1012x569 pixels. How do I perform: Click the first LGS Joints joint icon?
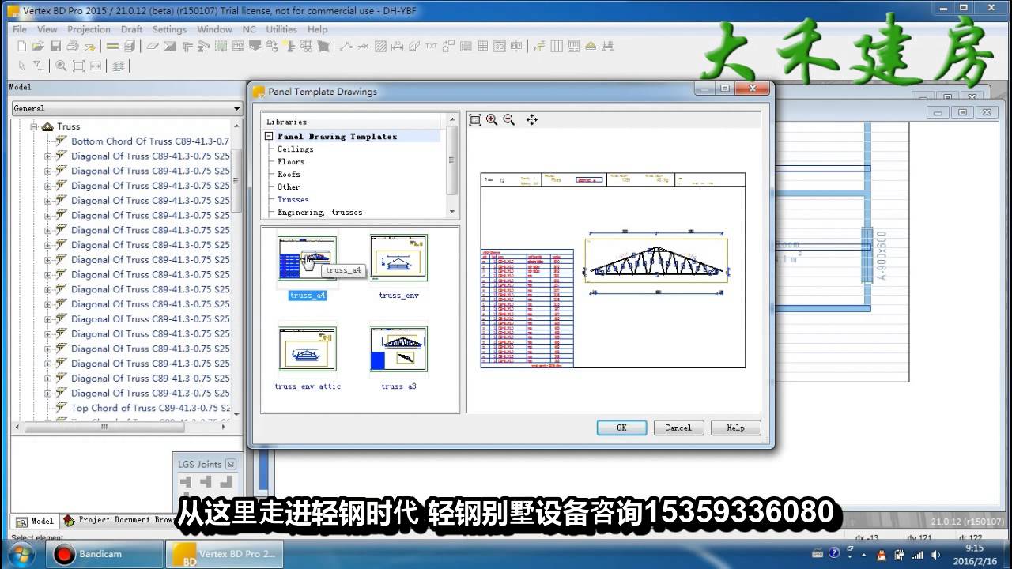click(x=186, y=481)
